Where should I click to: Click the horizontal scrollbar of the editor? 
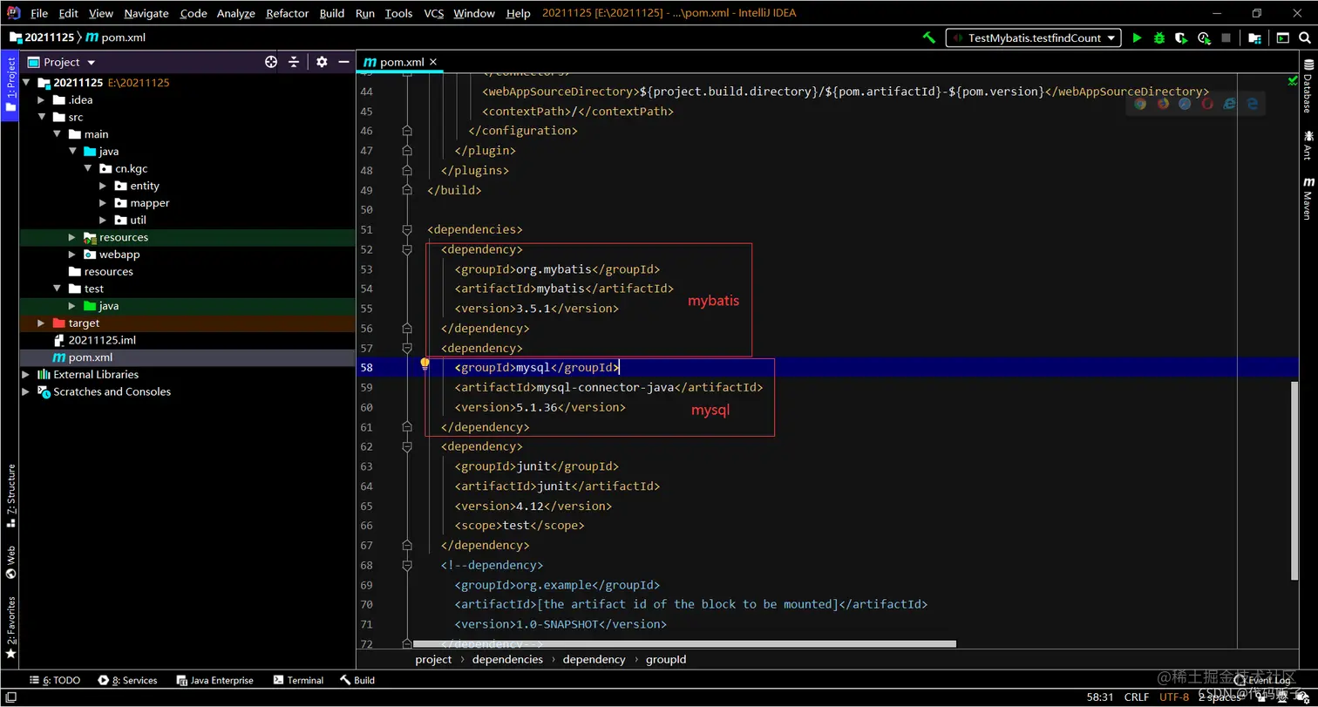tap(684, 644)
